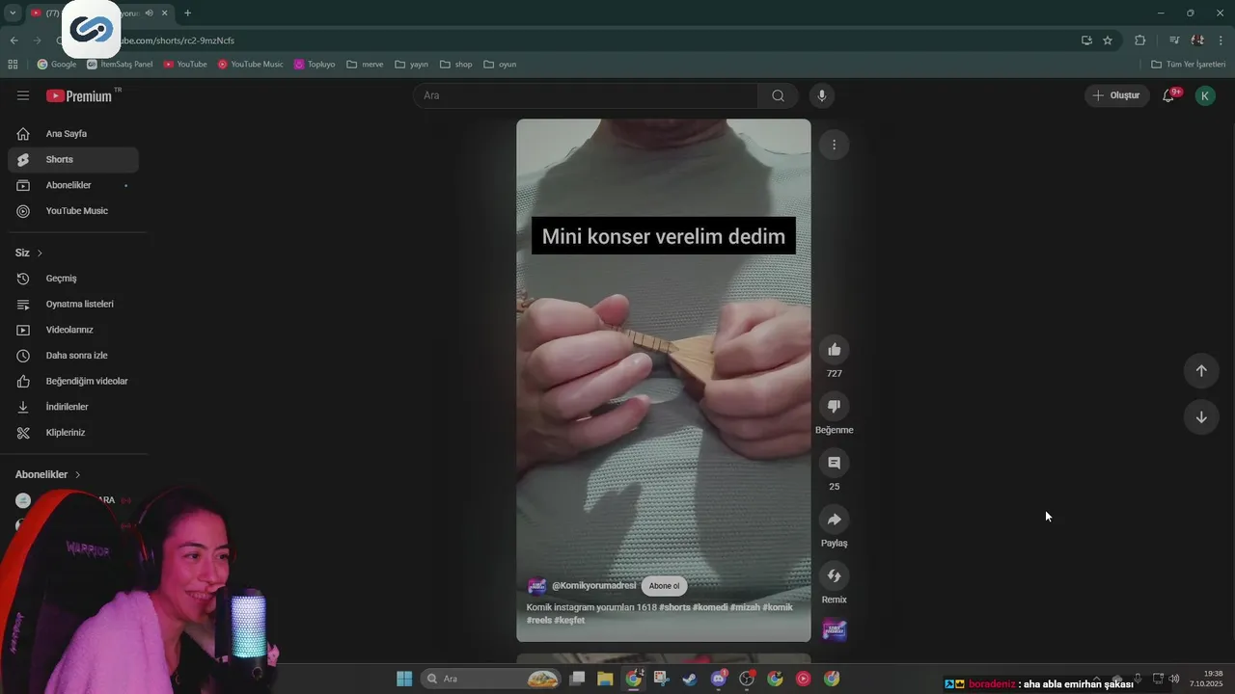Open the Short's comments panel
Viewport: 1235px width, 694px height.
(x=835, y=463)
